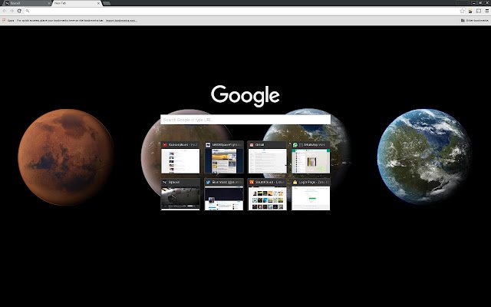This screenshot has width=491, height=307.
Task: Select the New Tab browser tab
Action: click(x=75, y=3)
